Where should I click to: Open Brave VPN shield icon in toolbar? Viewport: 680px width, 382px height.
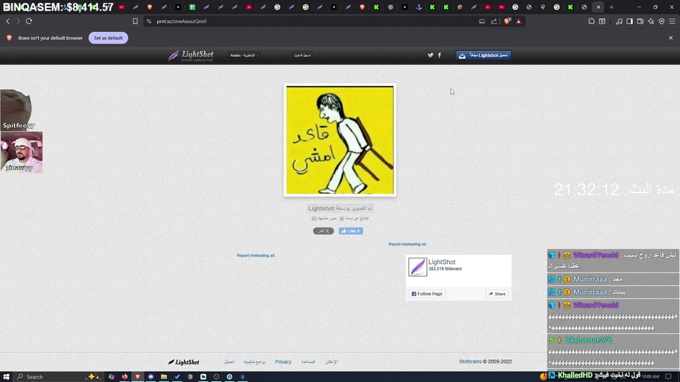pos(661,21)
